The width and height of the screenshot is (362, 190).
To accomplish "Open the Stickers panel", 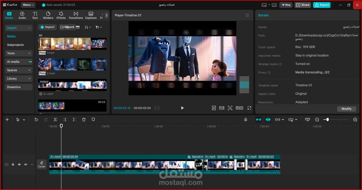I will [48, 15].
